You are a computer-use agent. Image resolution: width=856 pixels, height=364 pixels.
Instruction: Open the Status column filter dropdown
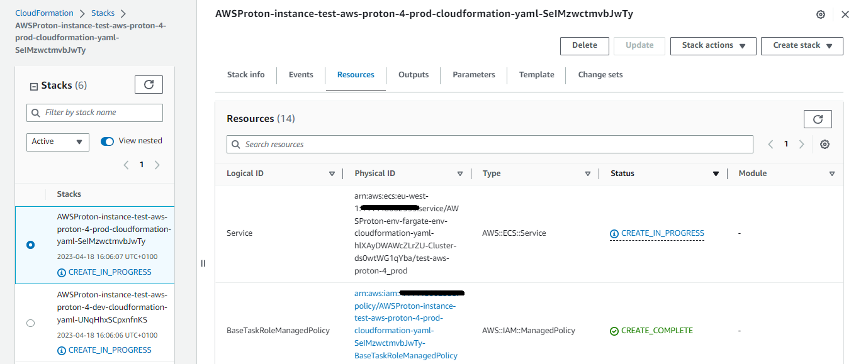coord(716,173)
